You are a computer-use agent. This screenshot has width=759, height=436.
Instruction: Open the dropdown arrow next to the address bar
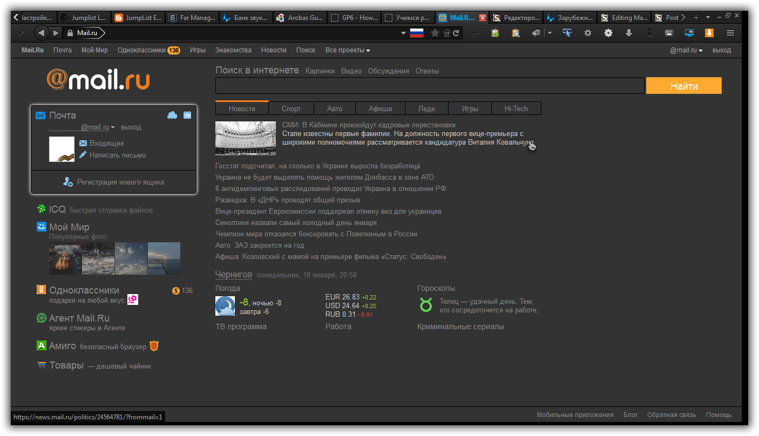tap(403, 32)
